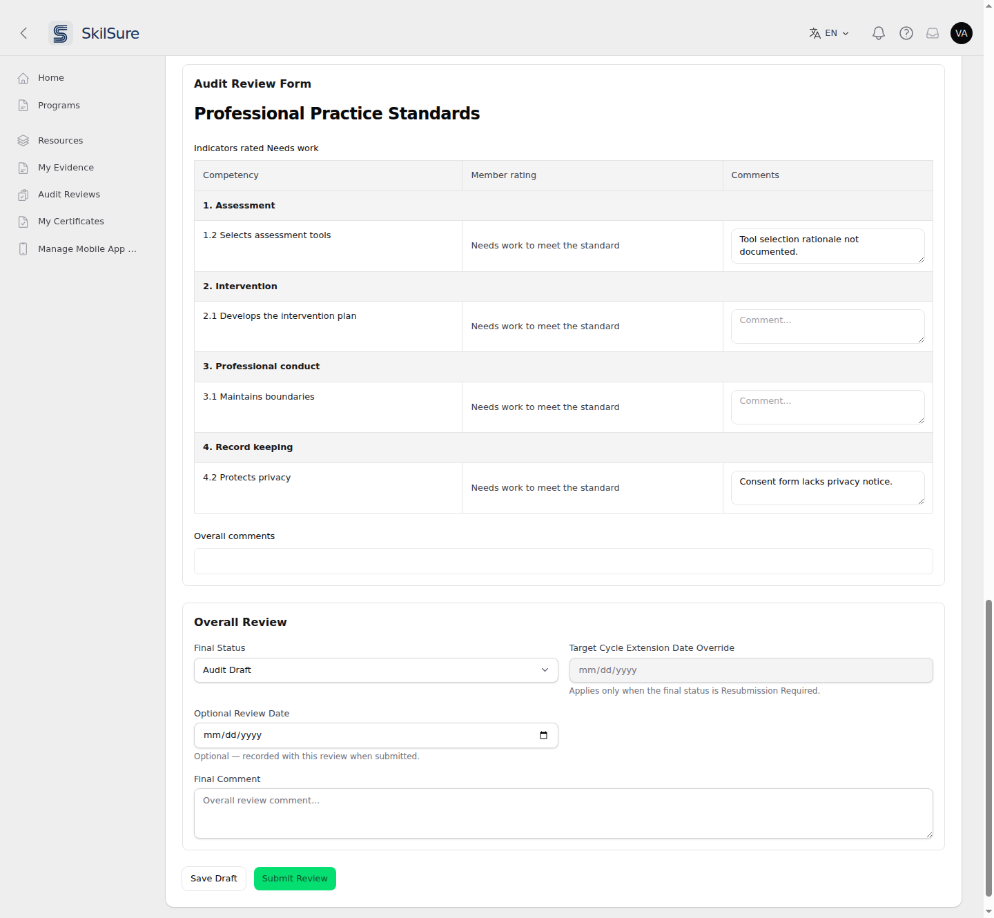Click the Home house icon in the sidebar

tap(23, 78)
